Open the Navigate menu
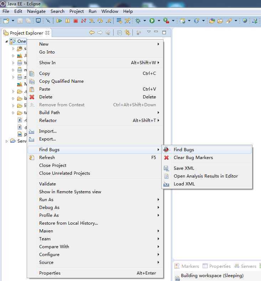This screenshot has height=281, width=261. click(x=36, y=11)
